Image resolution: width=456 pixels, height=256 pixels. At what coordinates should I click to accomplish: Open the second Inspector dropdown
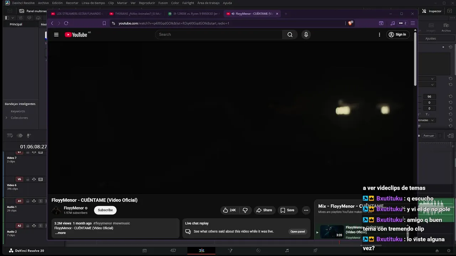click(427, 85)
